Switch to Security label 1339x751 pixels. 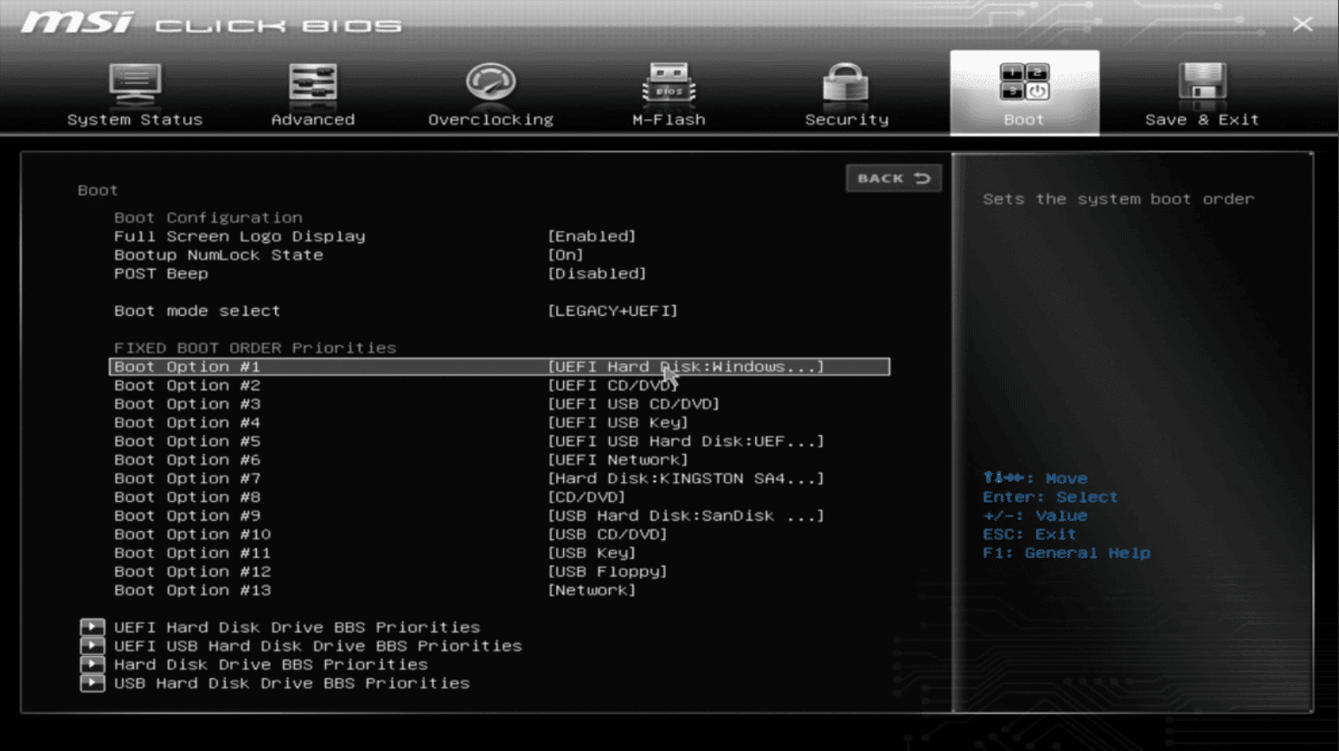[846, 119]
